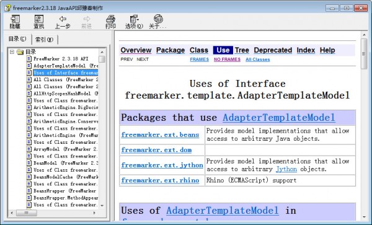Select tree item AllHttpScopesHashModel

(x=66, y=94)
